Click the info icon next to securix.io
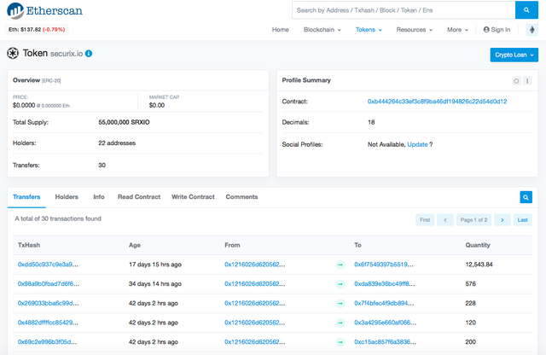Screen dimensions: 546x355 [89, 53]
